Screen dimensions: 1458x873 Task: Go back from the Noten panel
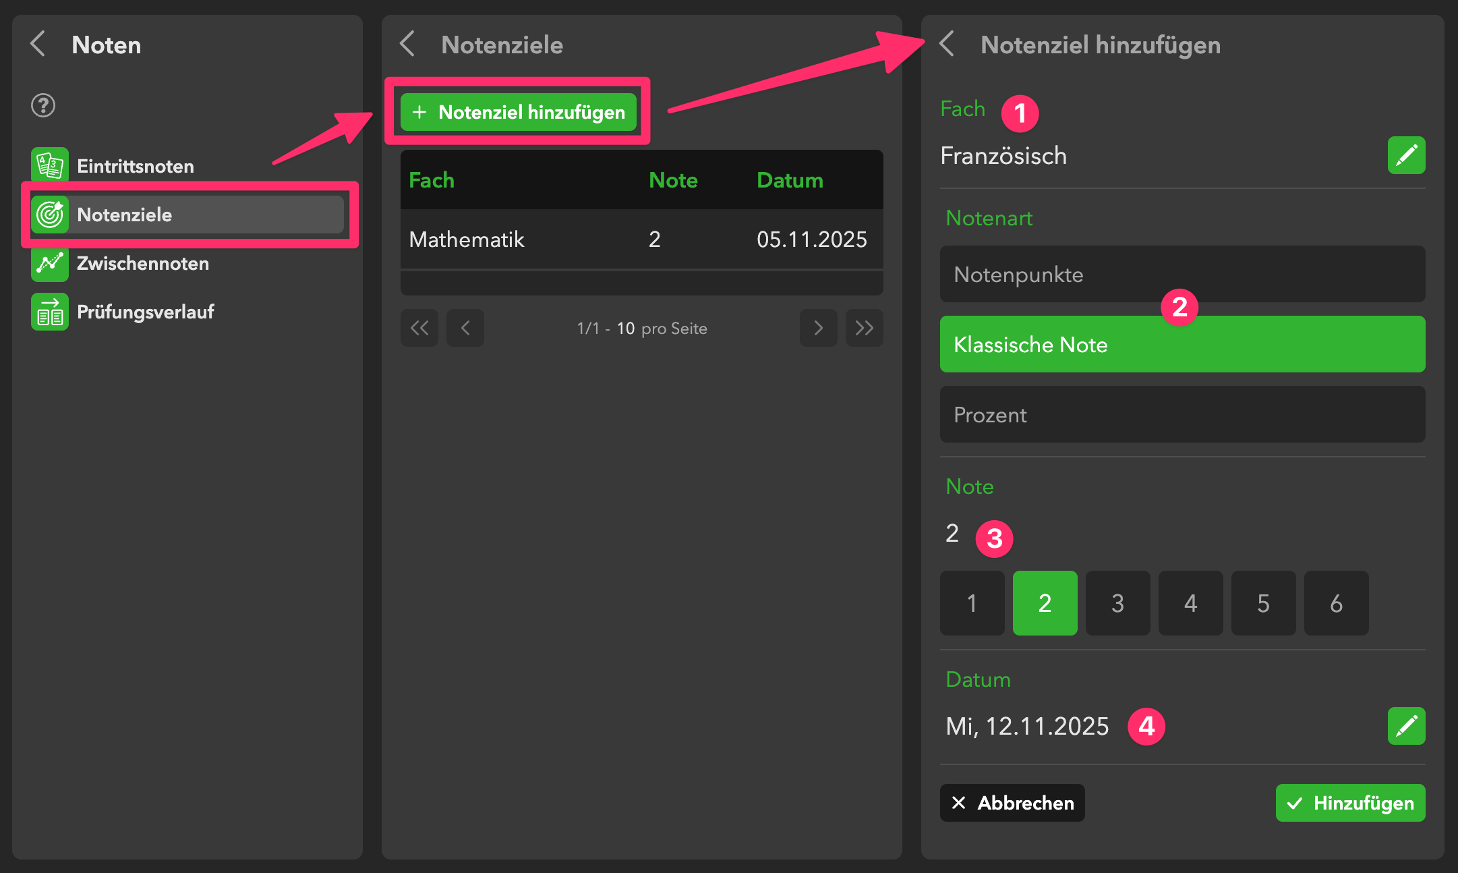(x=38, y=45)
